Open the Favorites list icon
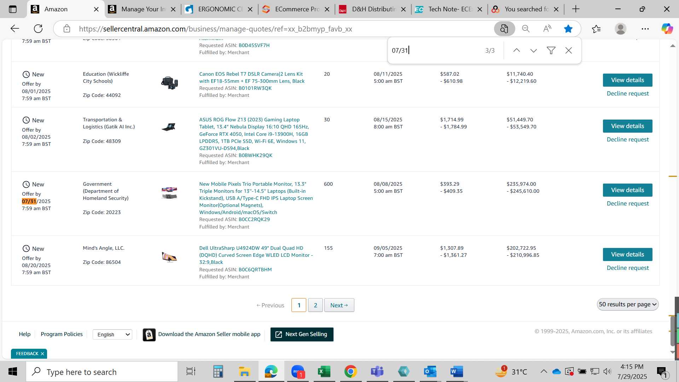 [x=596, y=29]
